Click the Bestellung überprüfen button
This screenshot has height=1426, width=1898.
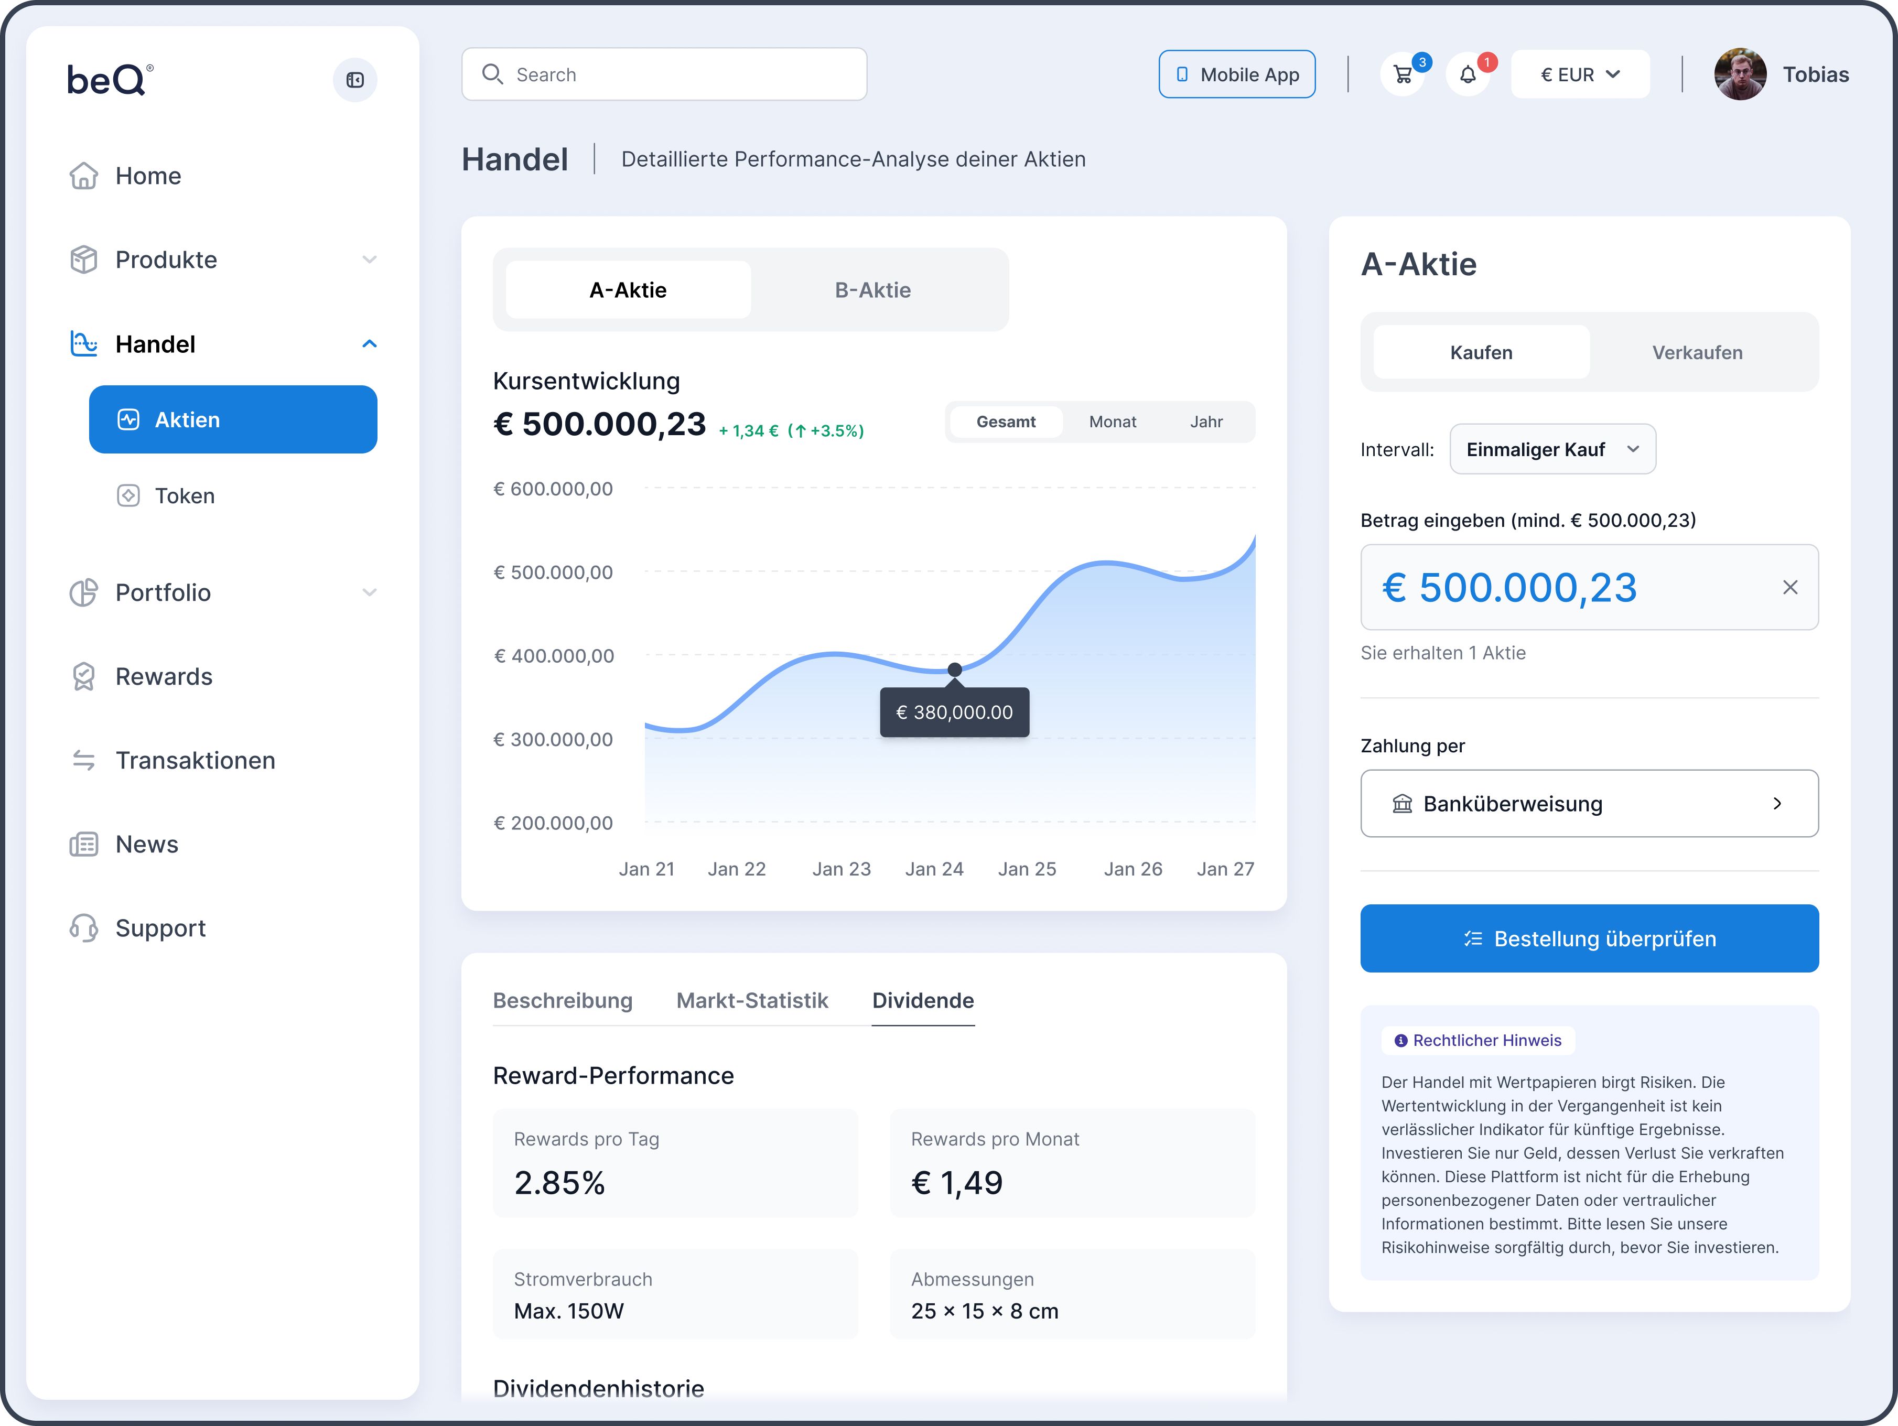point(1589,938)
